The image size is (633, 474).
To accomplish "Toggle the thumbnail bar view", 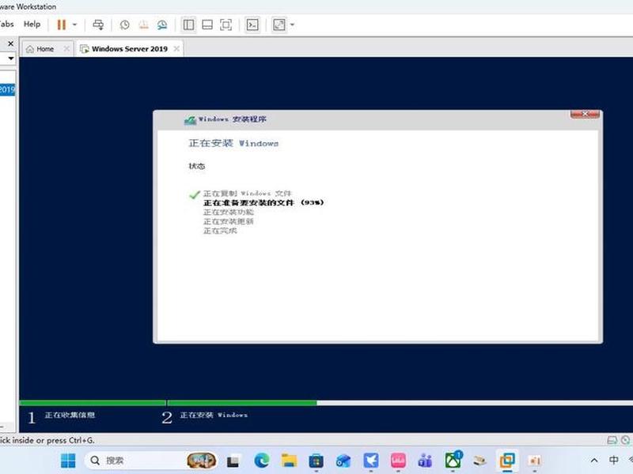I will (207, 25).
